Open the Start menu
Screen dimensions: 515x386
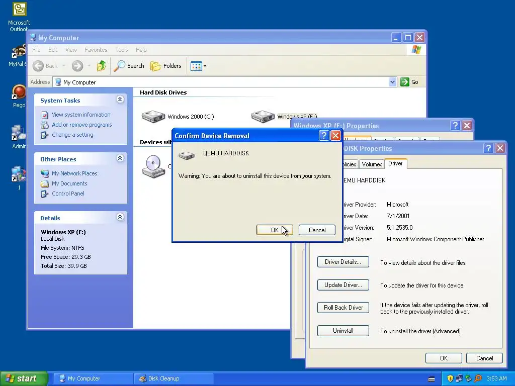[24, 378]
